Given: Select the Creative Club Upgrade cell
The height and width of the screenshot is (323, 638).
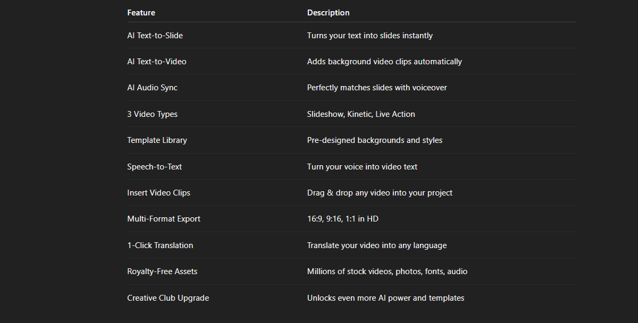Looking at the screenshot, I should [168, 298].
